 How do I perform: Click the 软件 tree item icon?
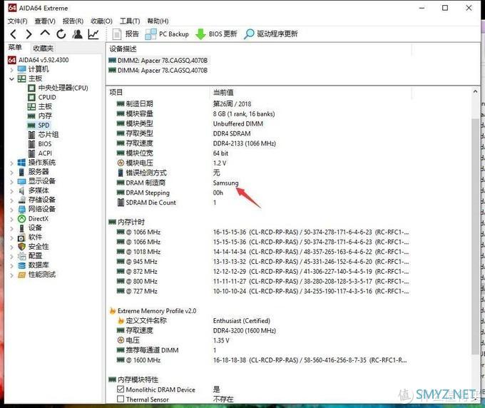(x=21, y=238)
